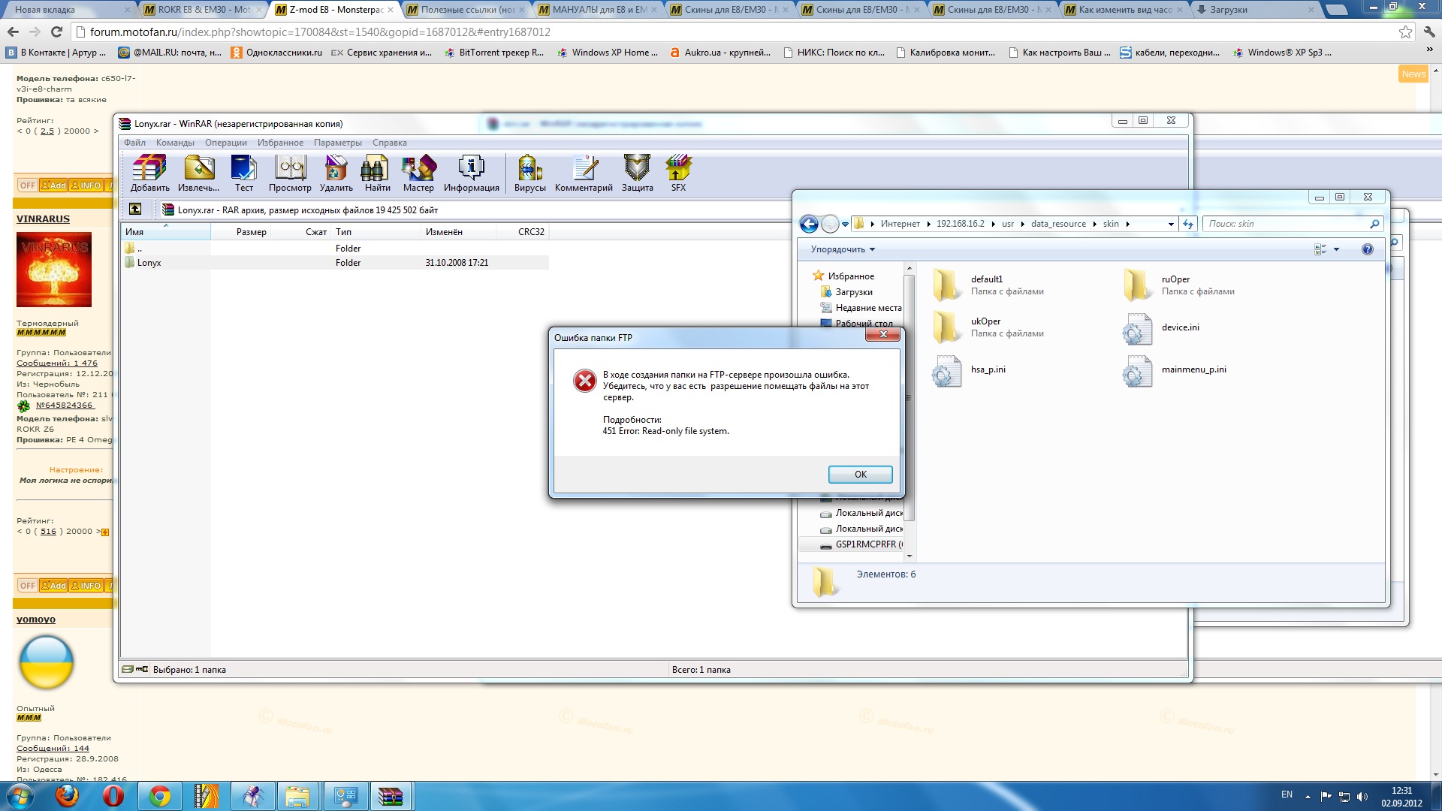Open the Comment (Комментарий) tool
Screen dimensions: 1442x811
tap(584, 173)
